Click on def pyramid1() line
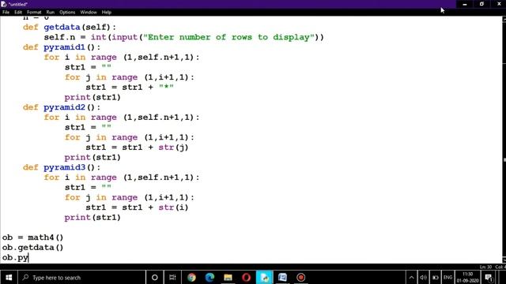506x284 pixels. point(62,47)
